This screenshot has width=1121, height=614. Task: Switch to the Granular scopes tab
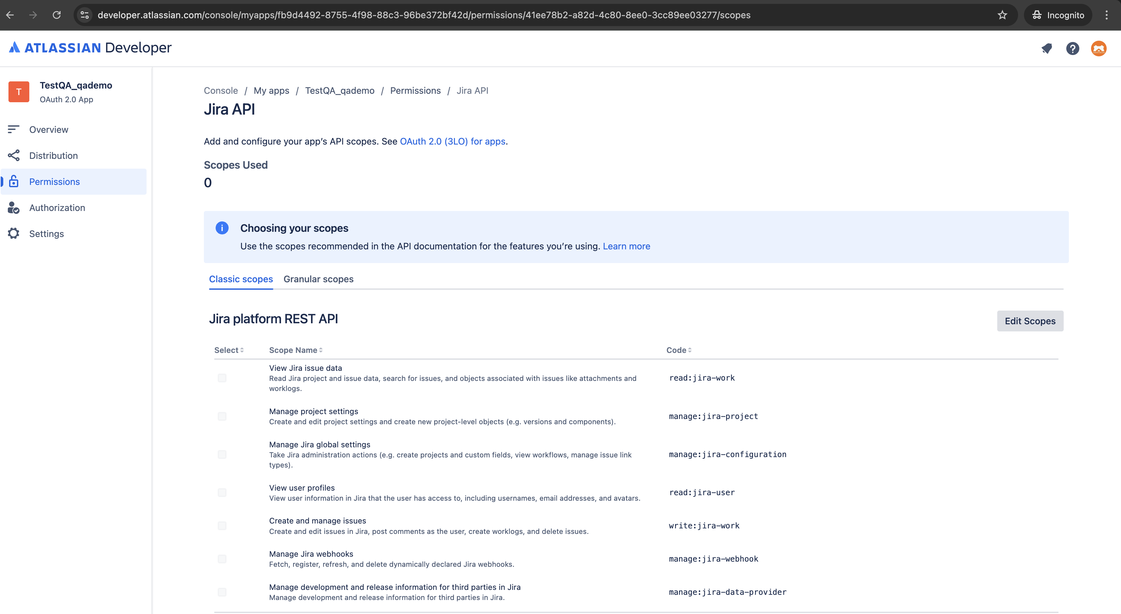[x=318, y=279]
